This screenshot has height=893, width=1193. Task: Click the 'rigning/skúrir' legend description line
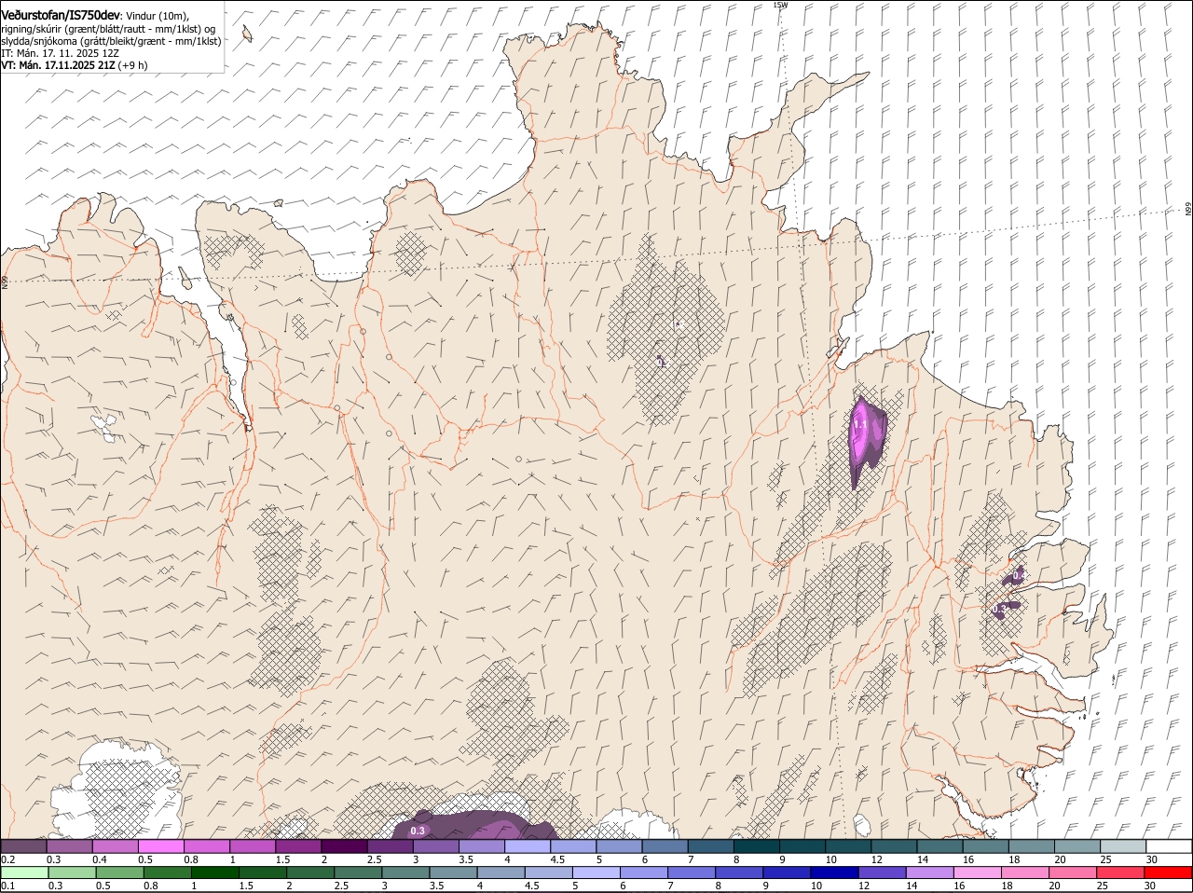click(107, 29)
